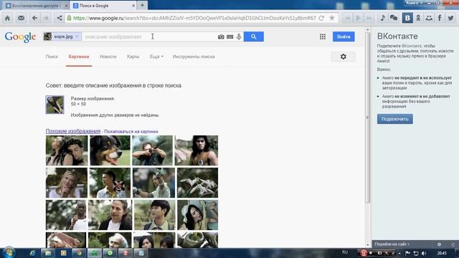Open the blonde woman thumbnail
The image size is (459, 258).
(x=67, y=183)
